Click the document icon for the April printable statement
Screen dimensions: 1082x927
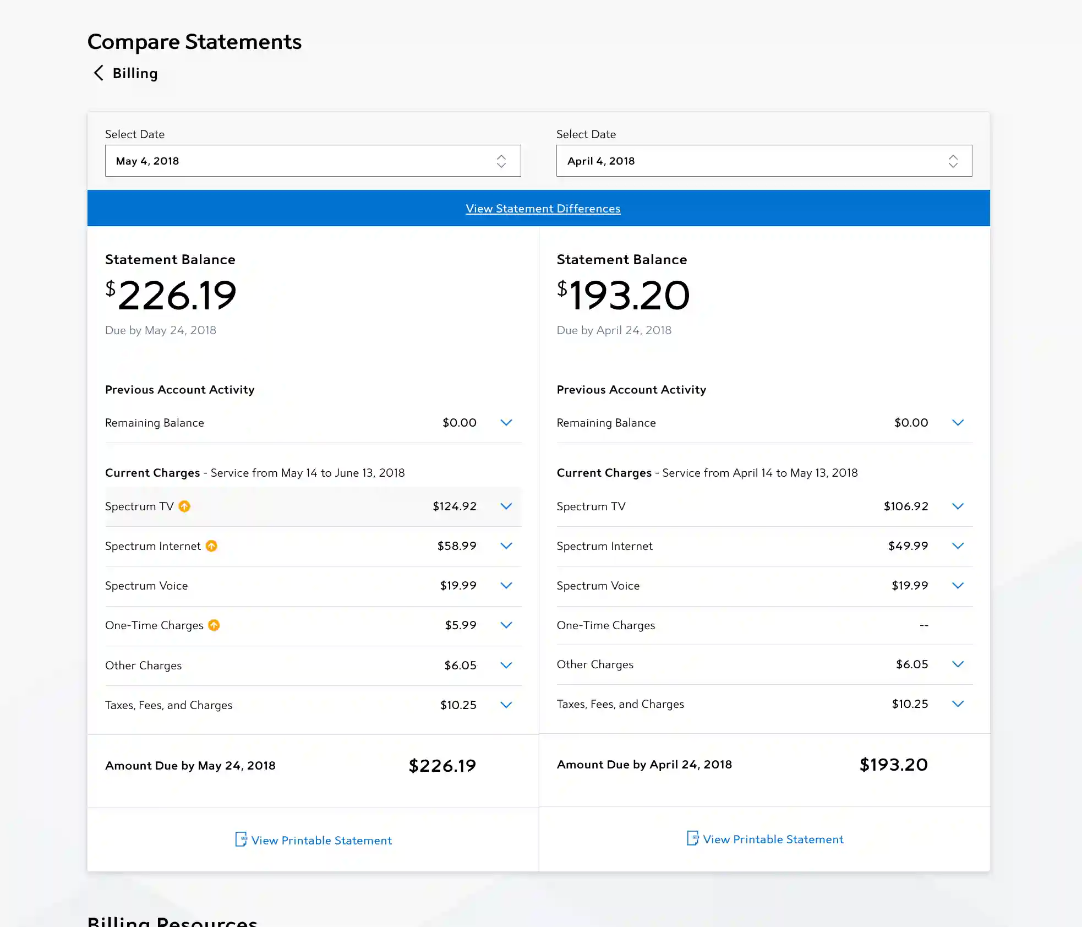692,838
